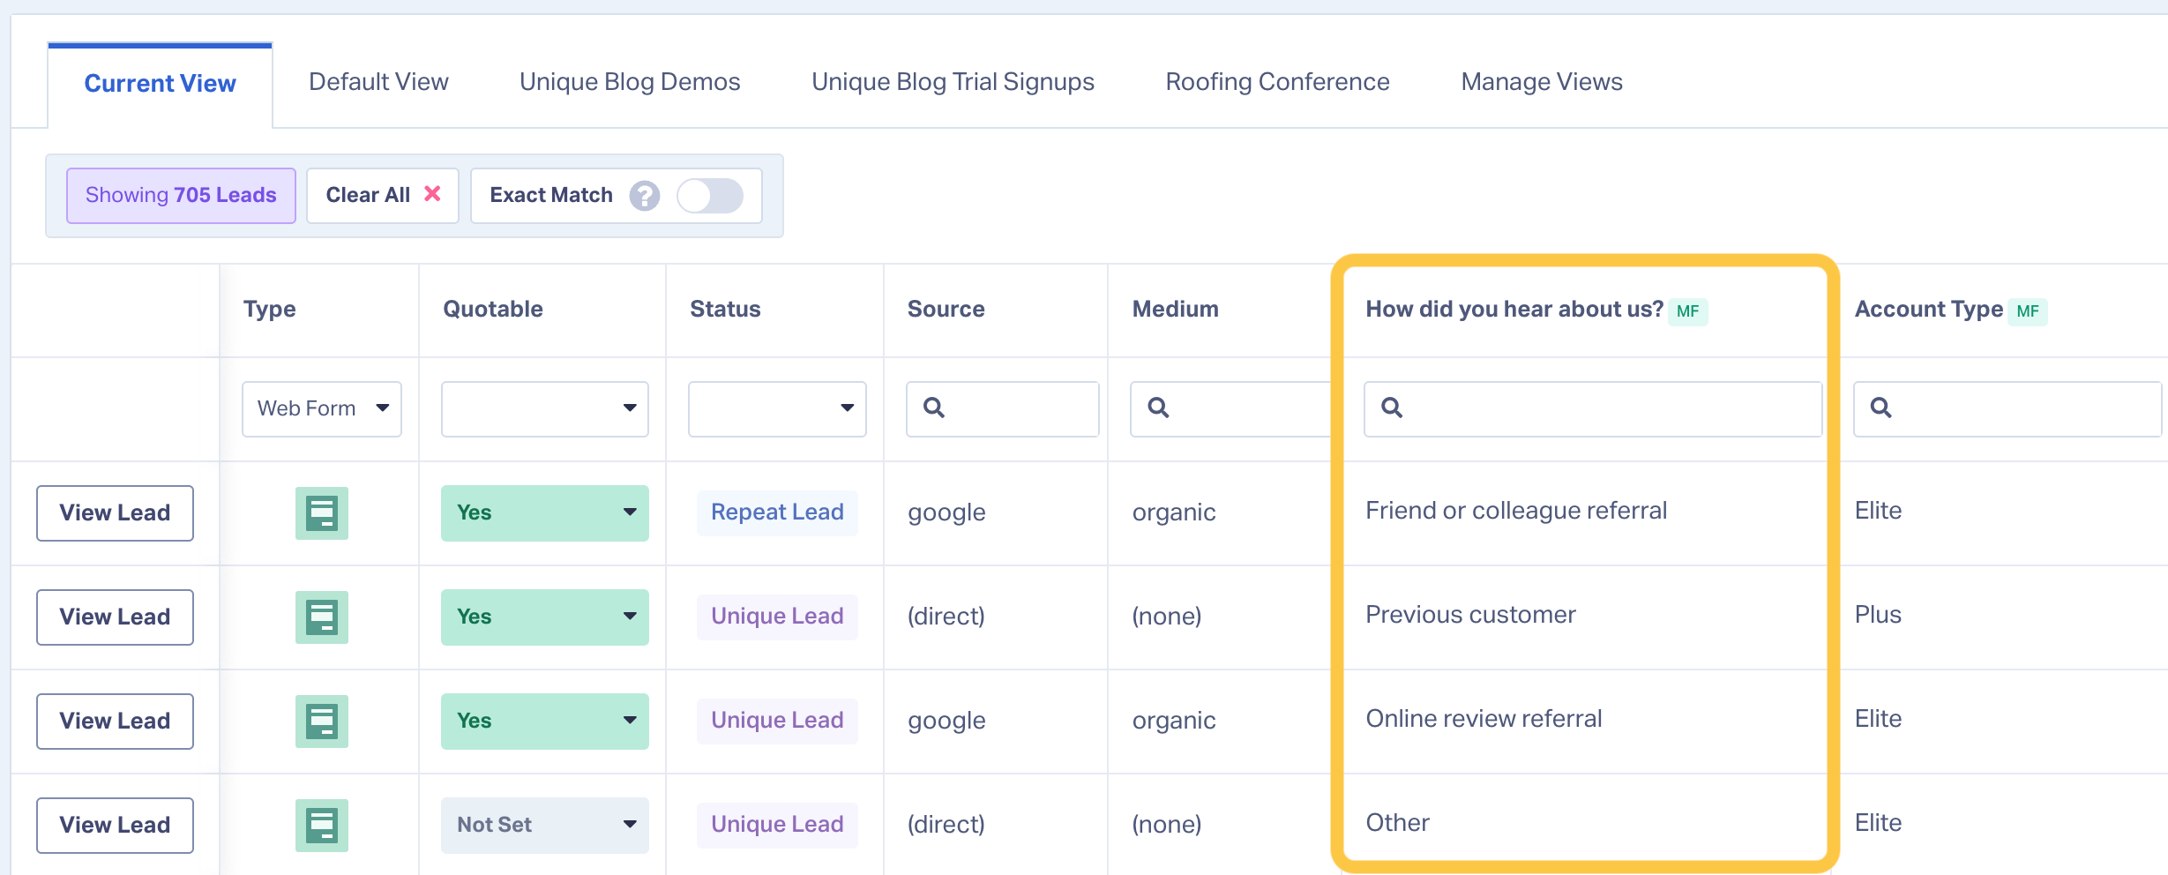Click the web form icon in the Previous customer row
The height and width of the screenshot is (875, 2168).
[x=322, y=617]
